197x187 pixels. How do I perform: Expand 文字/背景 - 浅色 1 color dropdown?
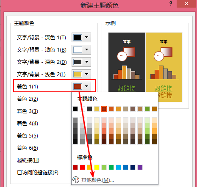coord(81,49)
